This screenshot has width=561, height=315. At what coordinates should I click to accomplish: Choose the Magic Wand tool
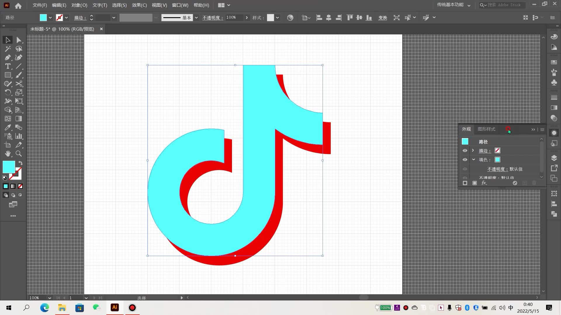[x=8, y=49]
